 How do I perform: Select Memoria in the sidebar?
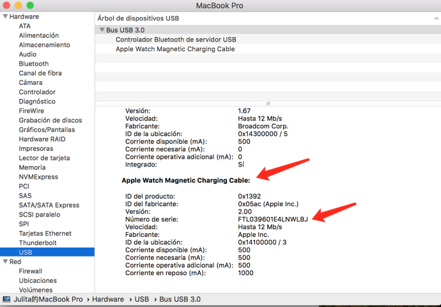point(32,167)
